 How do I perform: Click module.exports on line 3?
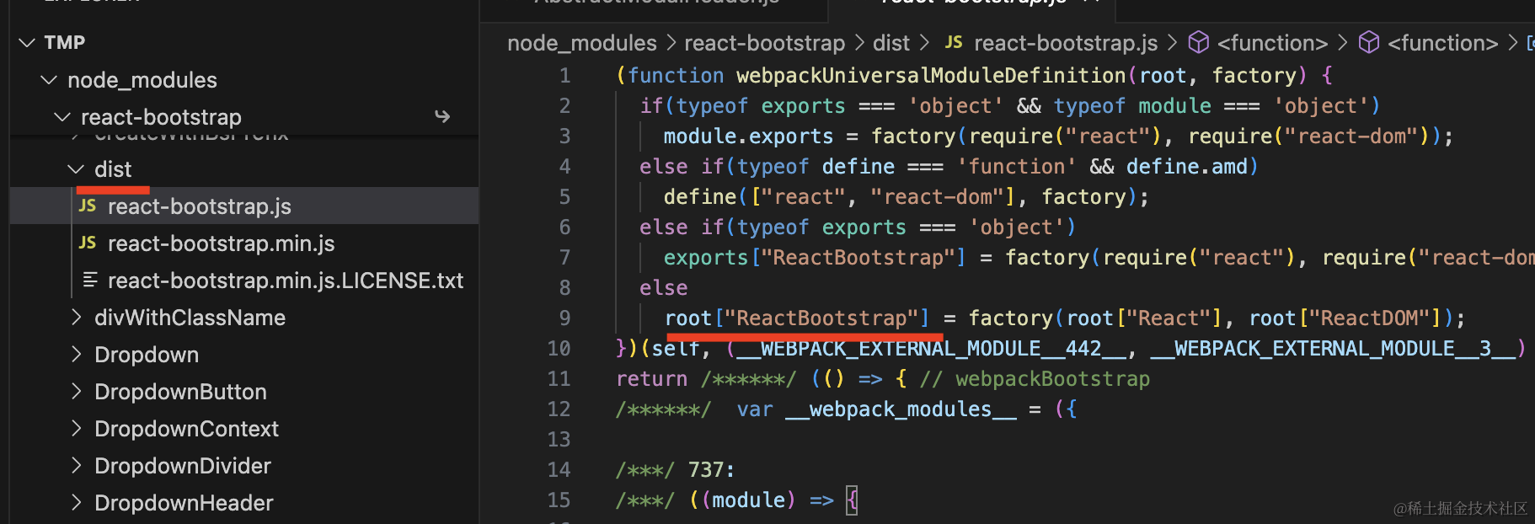pyautogui.click(x=748, y=136)
